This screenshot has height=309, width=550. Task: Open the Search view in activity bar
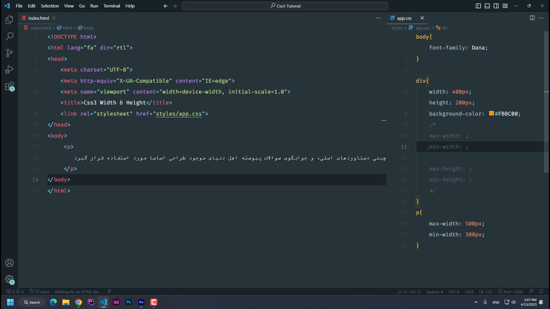9,36
